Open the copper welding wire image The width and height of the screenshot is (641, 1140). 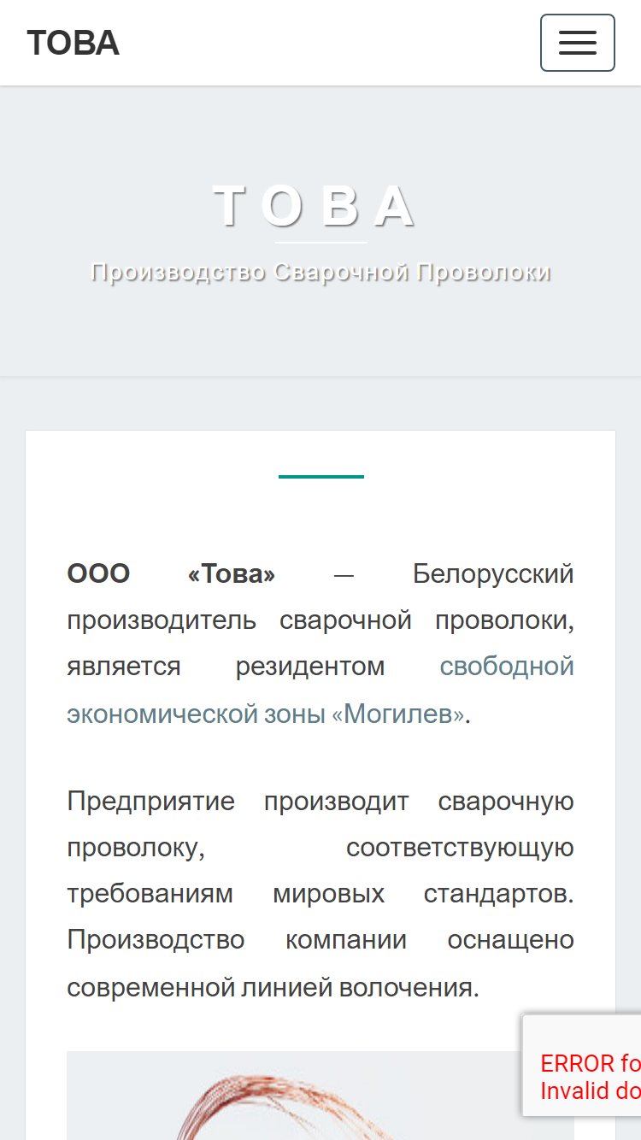(x=320, y=1096)
